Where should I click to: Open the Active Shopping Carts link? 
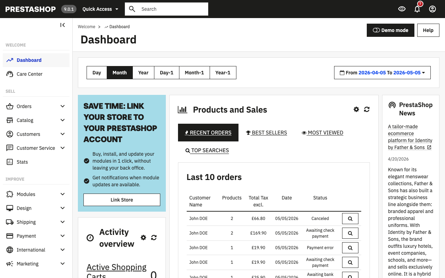(116, 272)
